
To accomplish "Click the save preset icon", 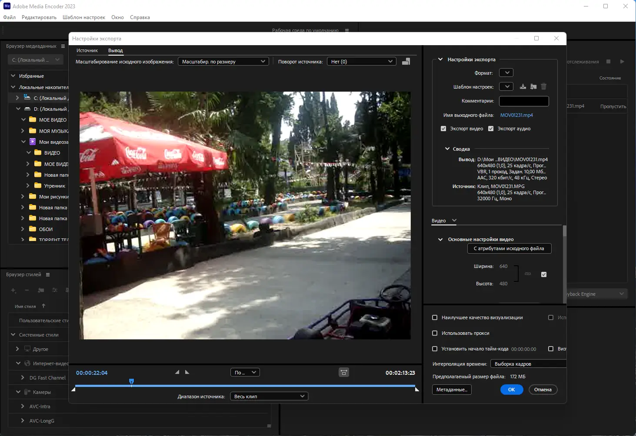I will [x=523, y=86].
